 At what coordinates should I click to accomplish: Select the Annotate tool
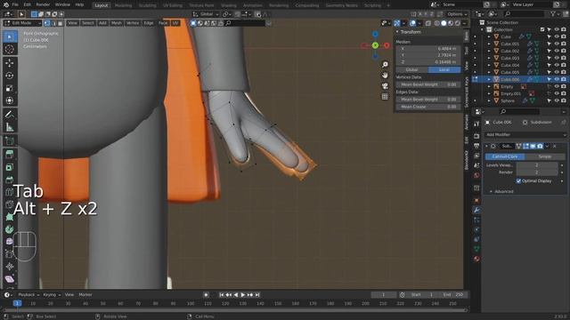[x=10, y=115]
